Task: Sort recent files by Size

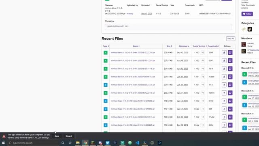Action: tap(169, 46)
